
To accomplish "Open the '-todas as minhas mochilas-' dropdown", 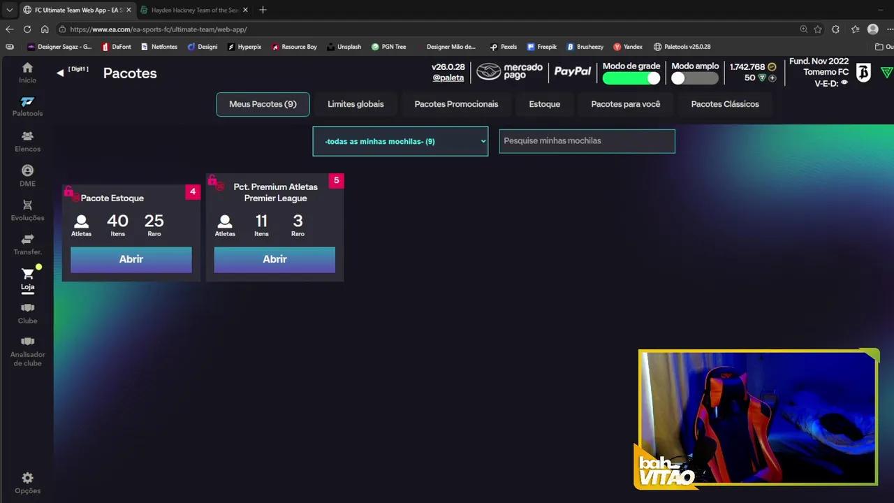I will (400, 141).
